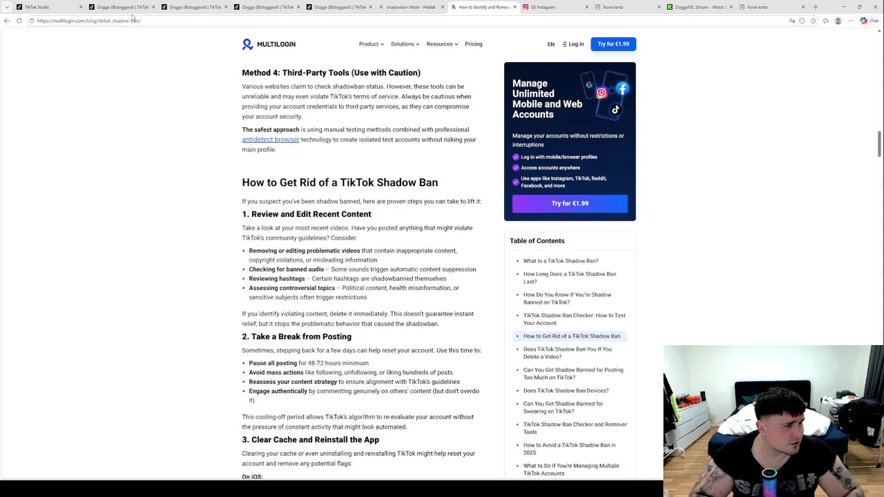
Task: Jump to How Do You Know You're Shadow Banned
Action: click(567, 298)
